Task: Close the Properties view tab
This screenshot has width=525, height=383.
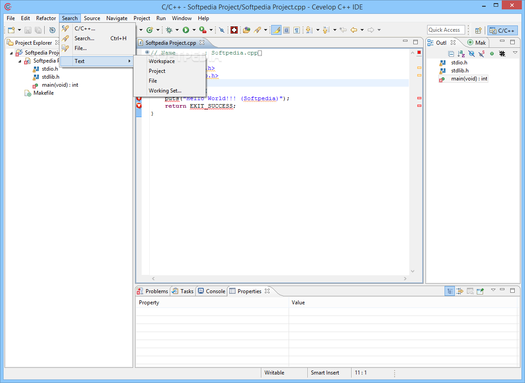Action: click(267, 291)
